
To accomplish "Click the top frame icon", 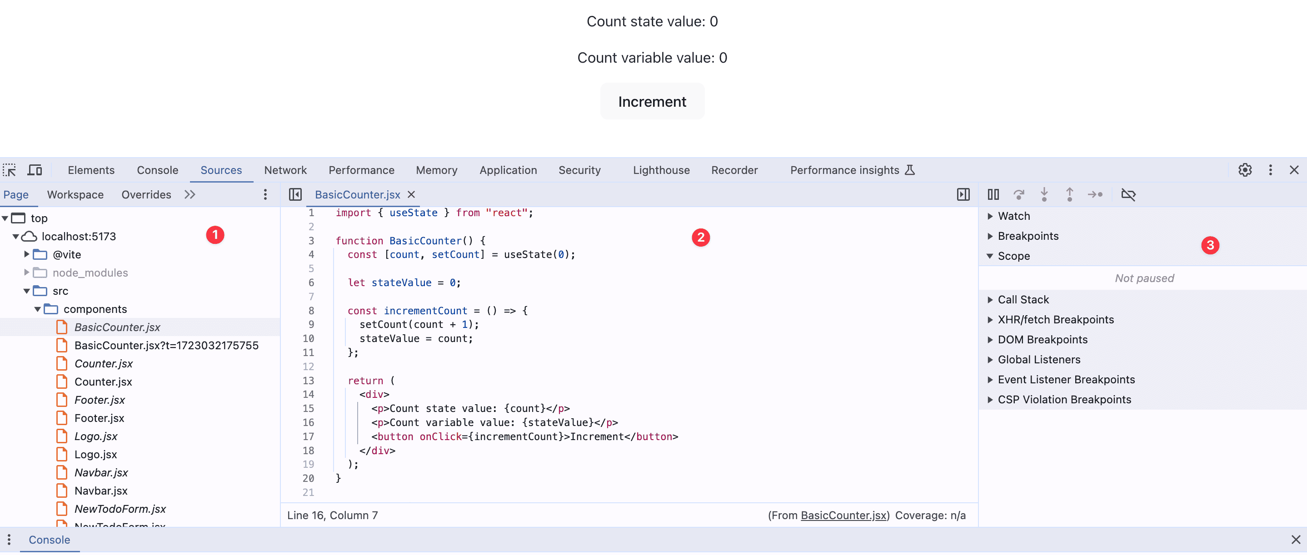I will click(18, 218).
